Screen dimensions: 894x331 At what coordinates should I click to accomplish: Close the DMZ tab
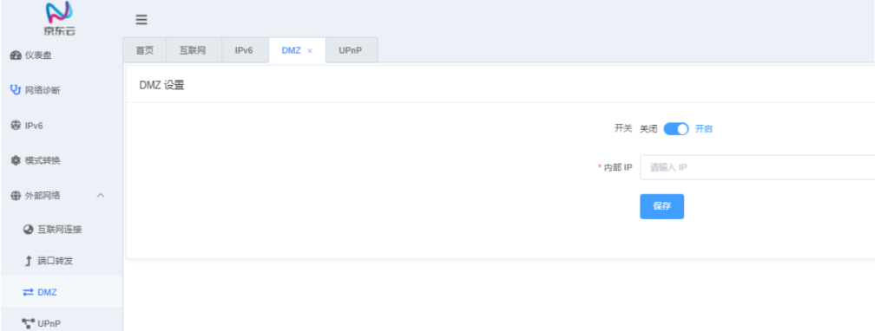(310, 50)
